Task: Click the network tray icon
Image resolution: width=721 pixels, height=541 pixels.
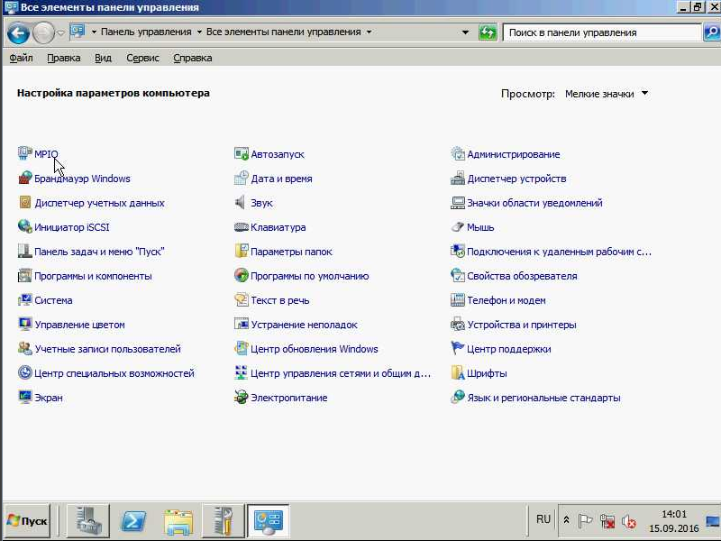Action: (x=607, y=521)
